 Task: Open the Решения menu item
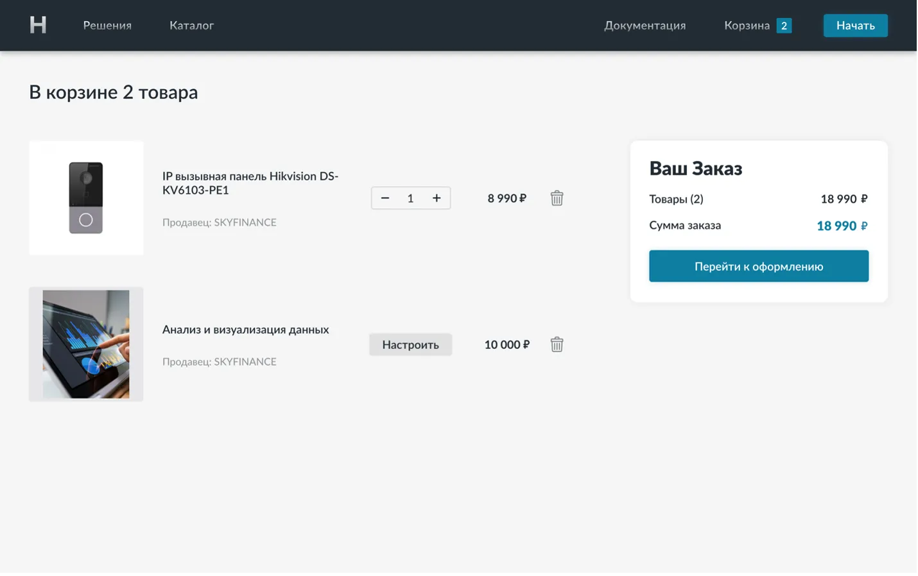(107, 26)
